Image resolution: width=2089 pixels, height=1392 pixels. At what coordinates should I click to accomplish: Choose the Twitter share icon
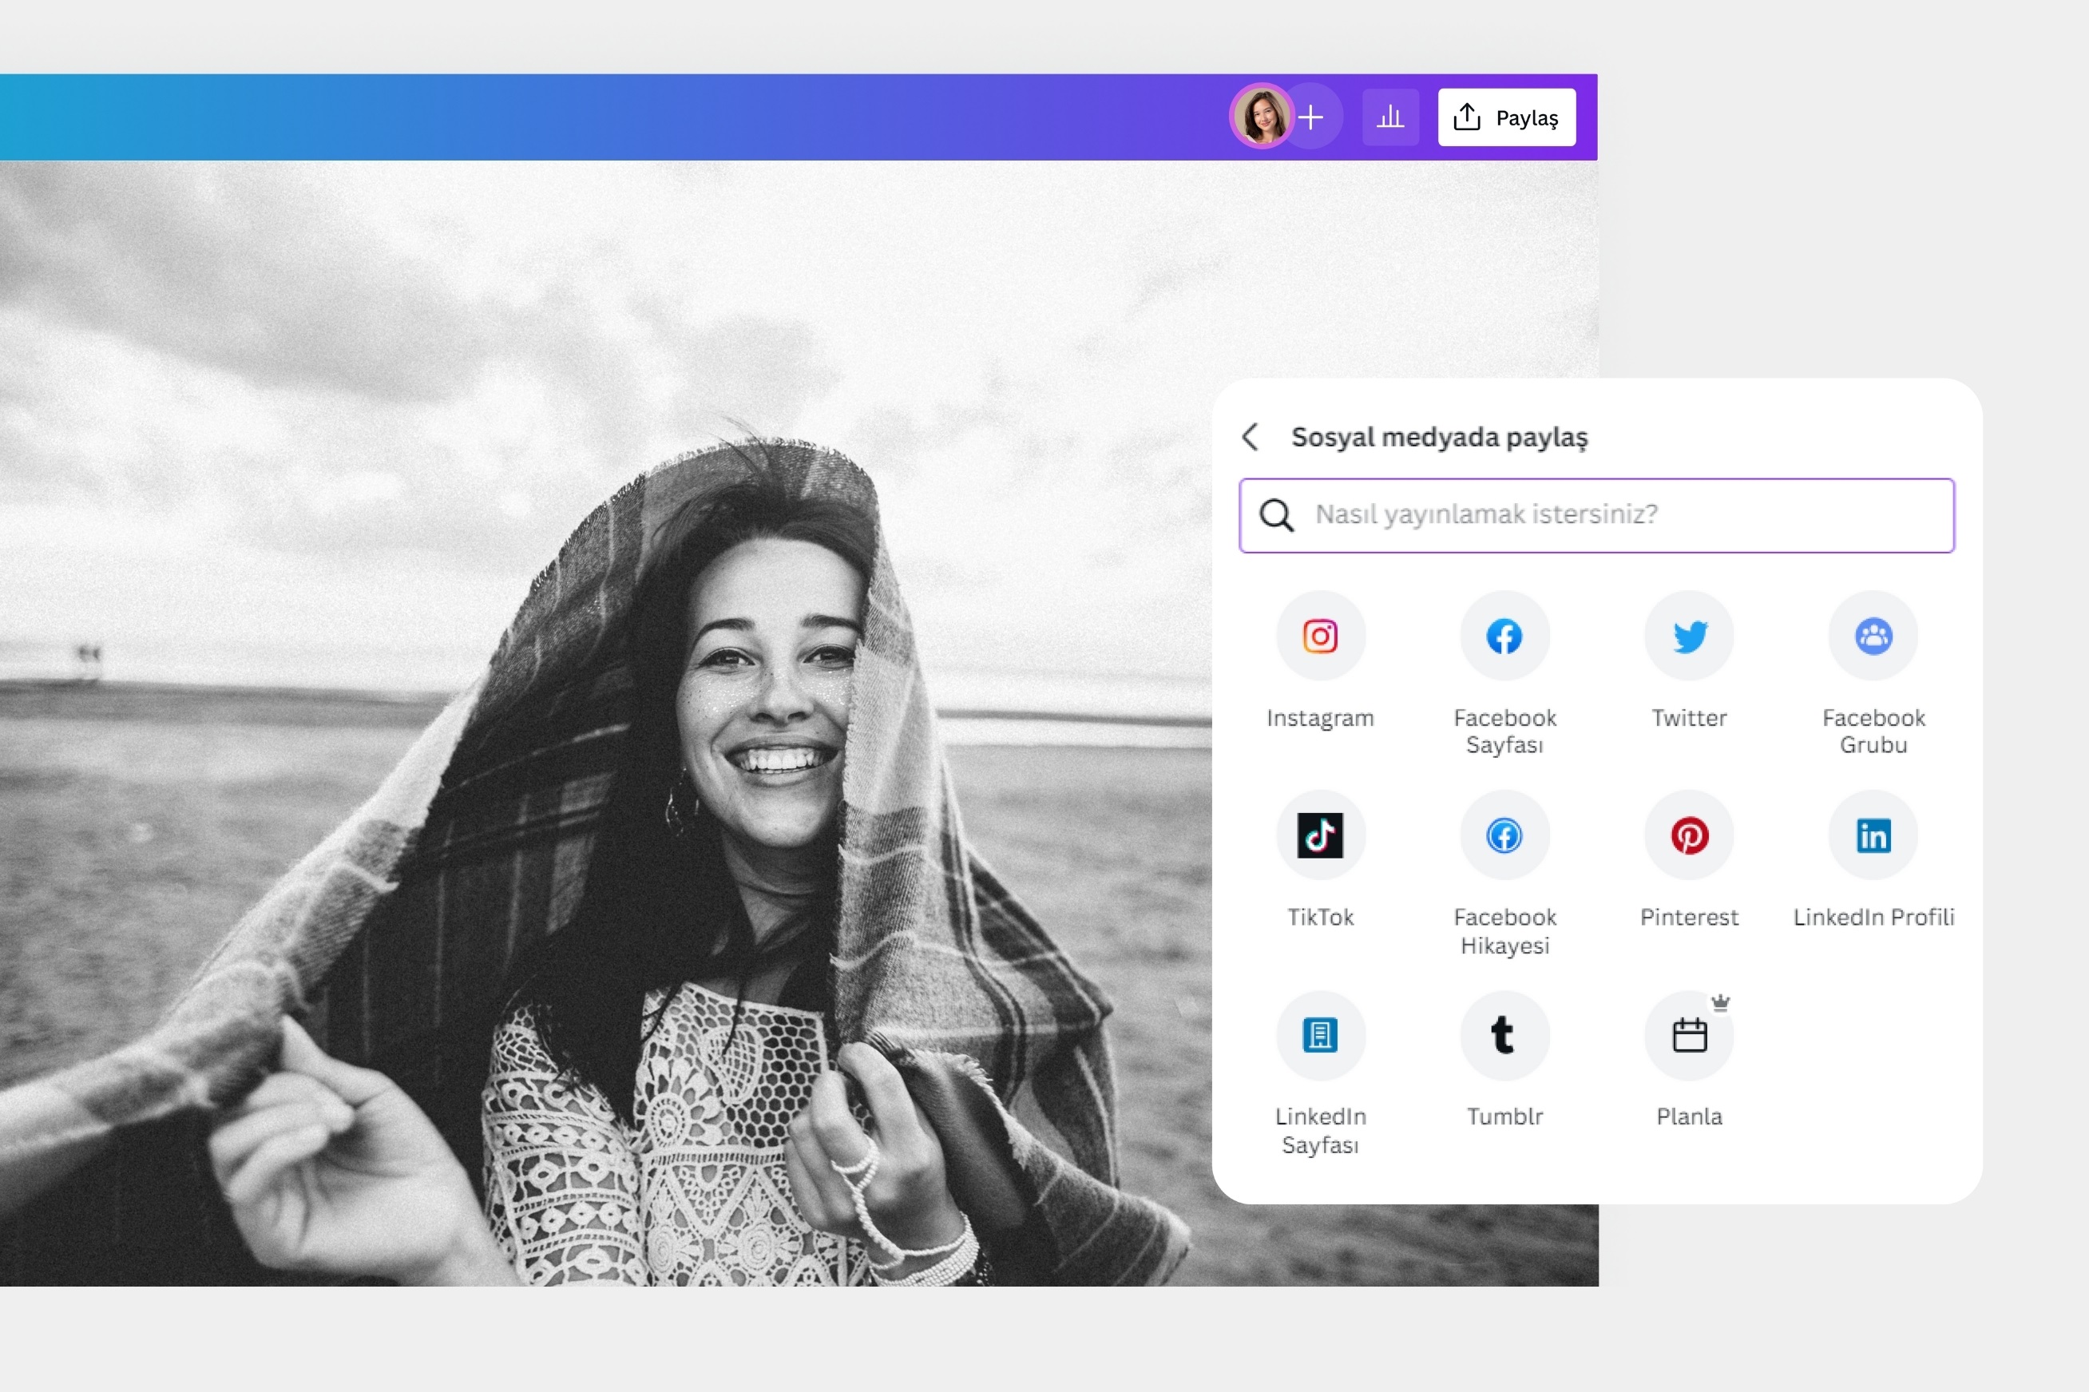(1689, 636)
